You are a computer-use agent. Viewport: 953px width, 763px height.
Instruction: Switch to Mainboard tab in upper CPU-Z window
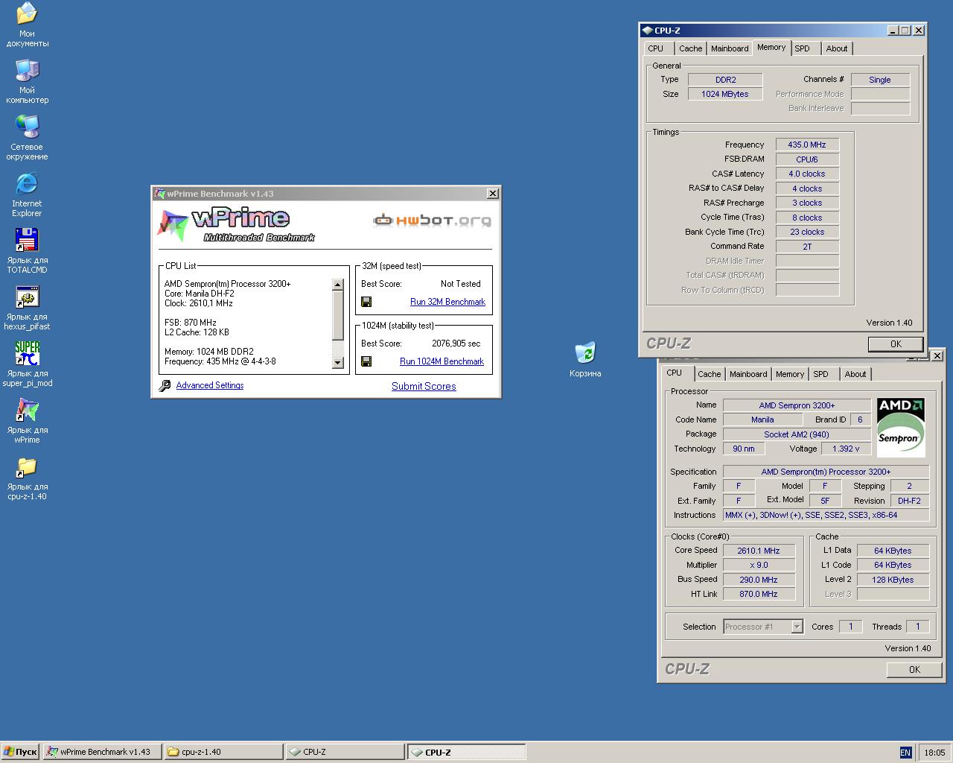pyautogui.click(x=730, y=48)
